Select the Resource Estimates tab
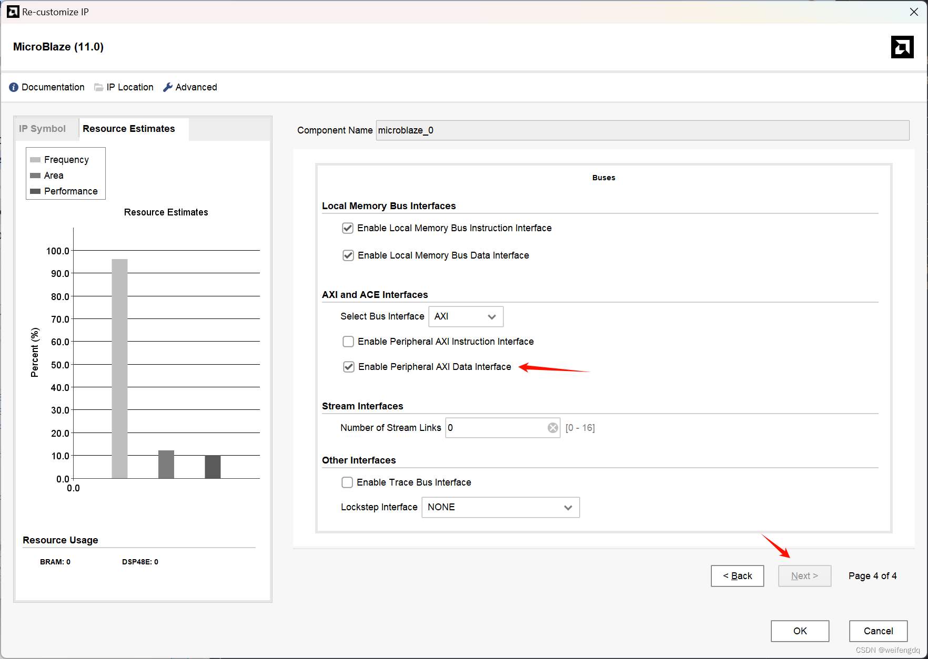928x659 pixels. coord(129,129)
